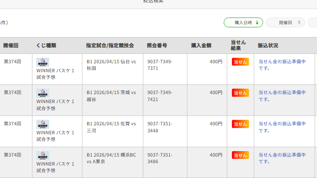Click 当せん badge for 9037-7349-7421
The width and height of the screenshot is (317, 178).
coord(240,93)
